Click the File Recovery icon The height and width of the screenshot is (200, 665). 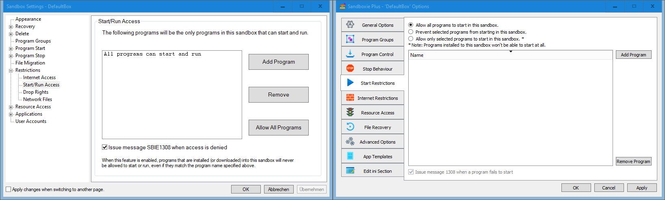[x=350, y=127]
